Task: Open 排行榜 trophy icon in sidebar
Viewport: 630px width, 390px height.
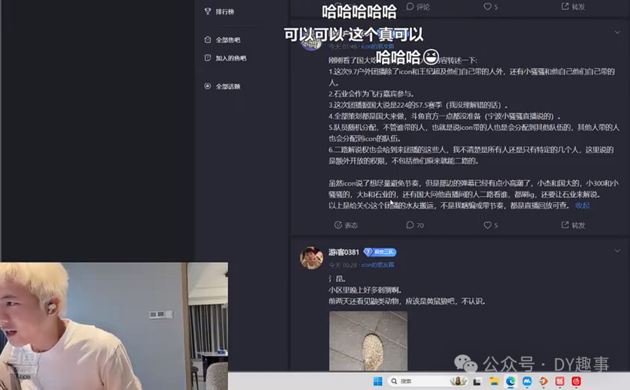Action: click(208, 11)
